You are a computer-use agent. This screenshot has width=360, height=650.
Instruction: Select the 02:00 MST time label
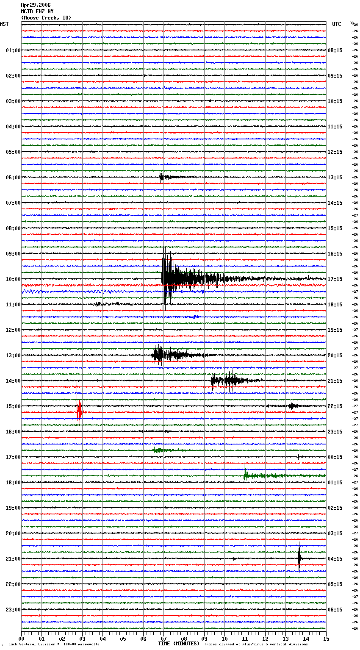[13, 76]
